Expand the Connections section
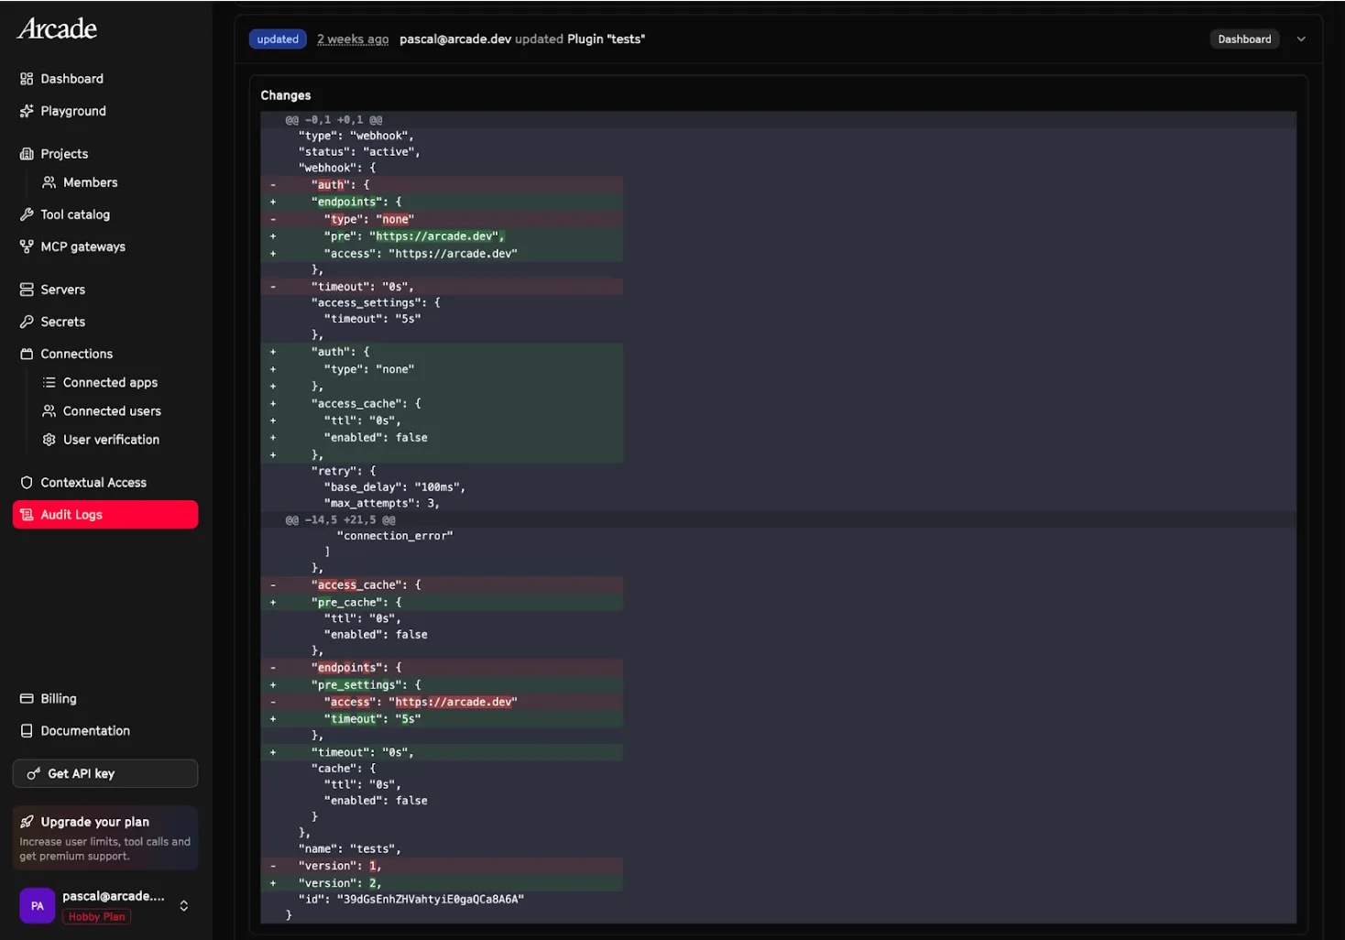The height and width of the screenshot is (940, 1345). [x=76, y=353]
